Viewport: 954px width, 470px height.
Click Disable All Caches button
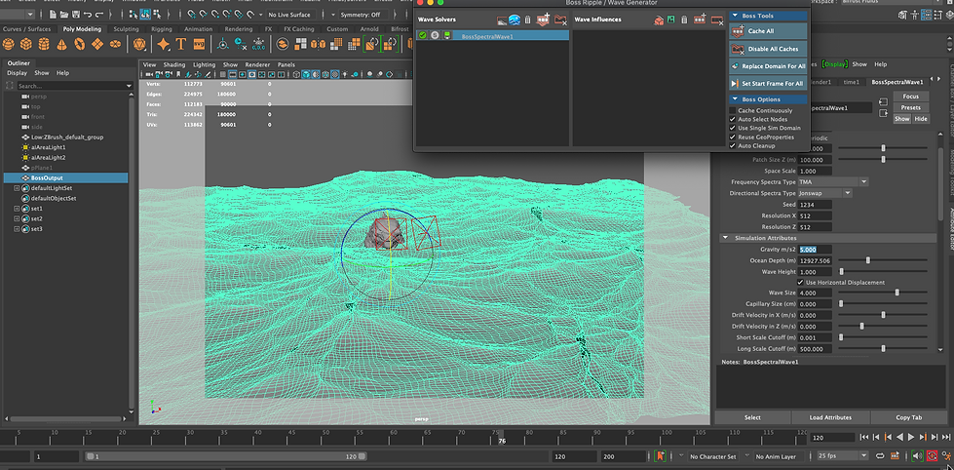coord(769,49)
